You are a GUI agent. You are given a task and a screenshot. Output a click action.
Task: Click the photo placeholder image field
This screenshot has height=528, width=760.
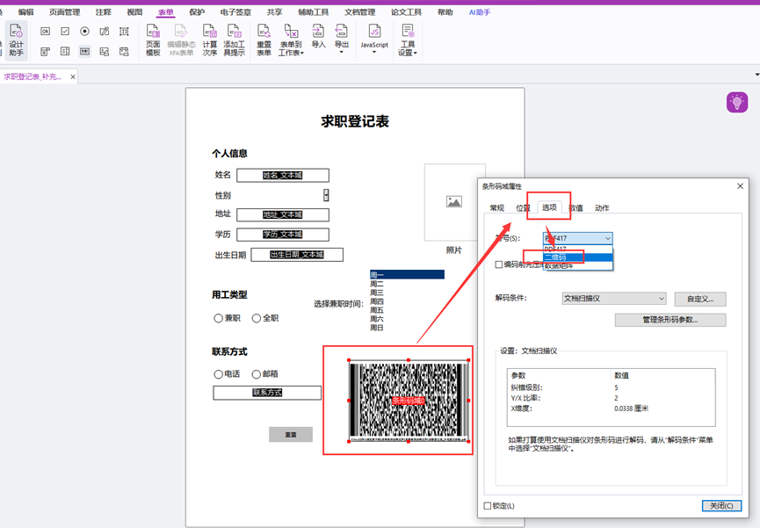(454, 202)
